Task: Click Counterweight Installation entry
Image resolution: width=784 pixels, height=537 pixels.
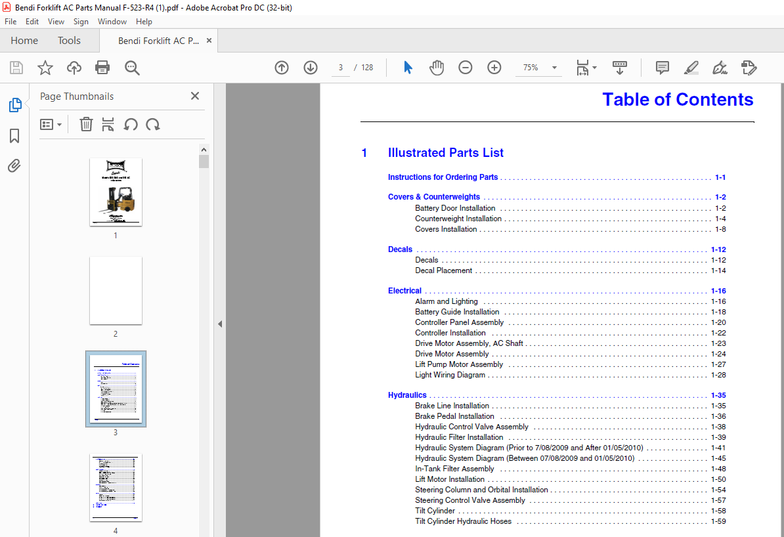Action: [x=458, y=219]
